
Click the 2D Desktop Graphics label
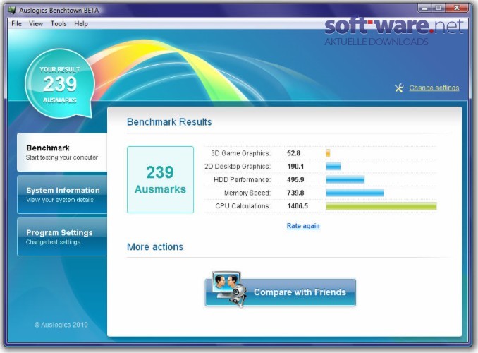pos(238,167)
